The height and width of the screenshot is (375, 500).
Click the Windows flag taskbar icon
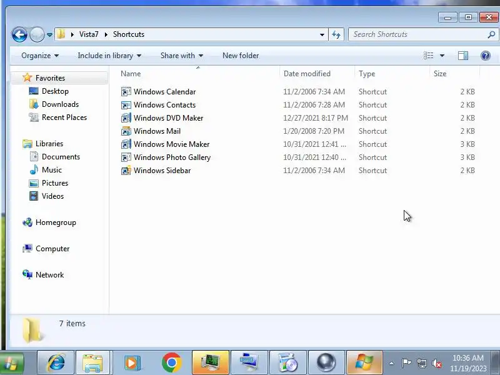click(364, 362)
